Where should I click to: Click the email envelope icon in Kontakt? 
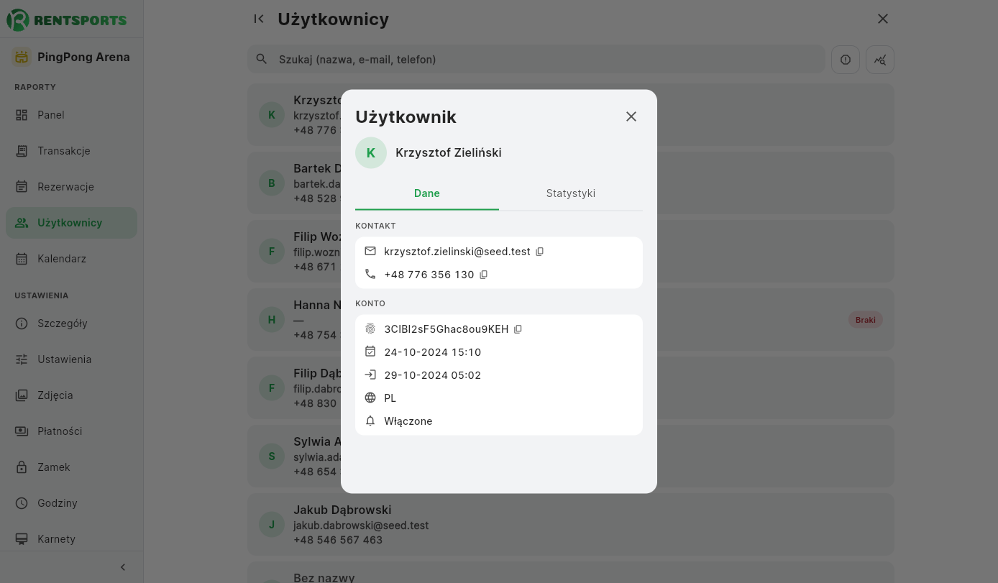370,252
